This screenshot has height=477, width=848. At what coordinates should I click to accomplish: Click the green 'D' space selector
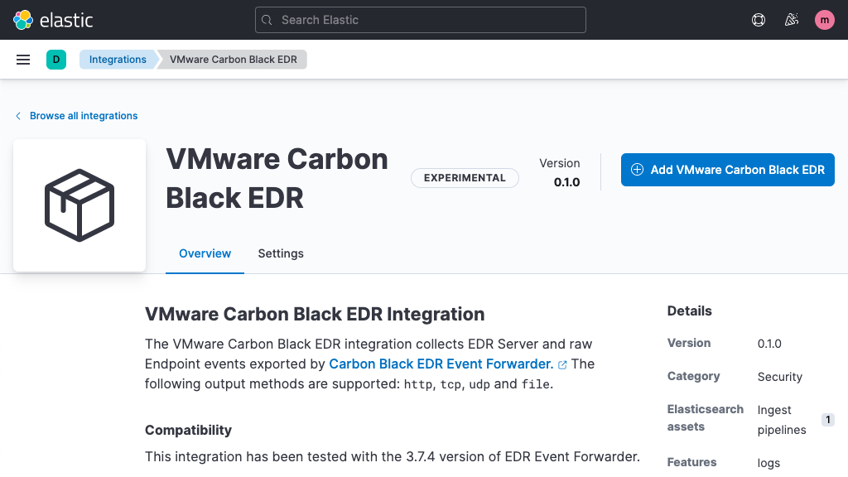pyautogui.click(x=56, y=60)
